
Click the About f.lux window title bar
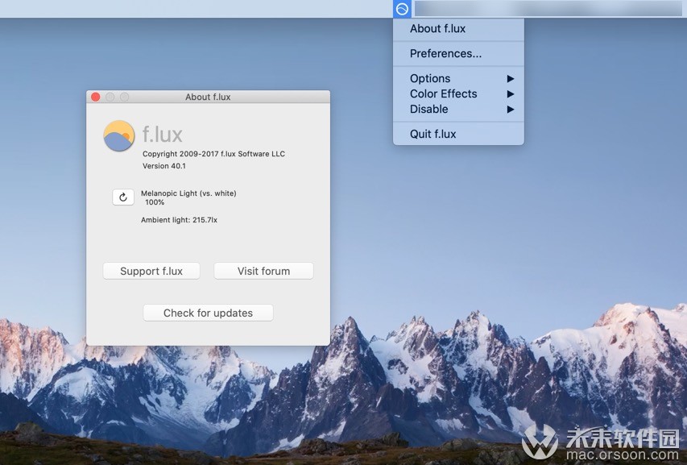coord(208,96)
